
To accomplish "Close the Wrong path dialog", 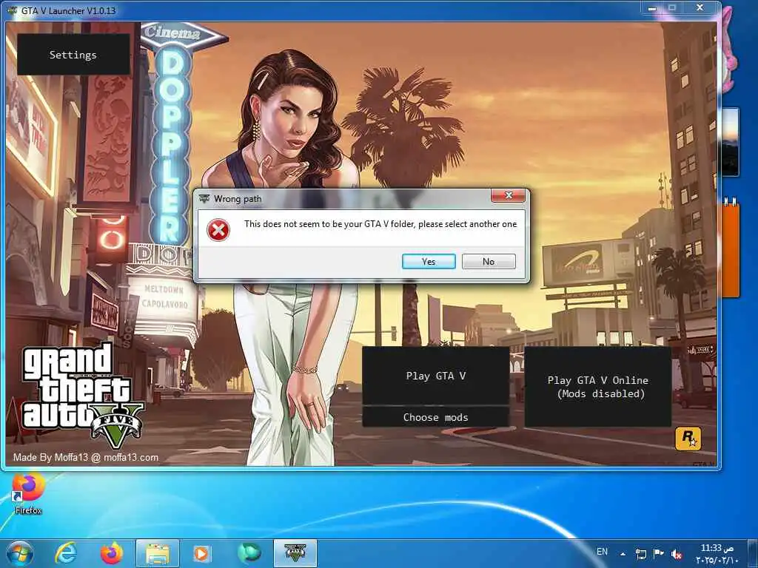I will 508,195.
